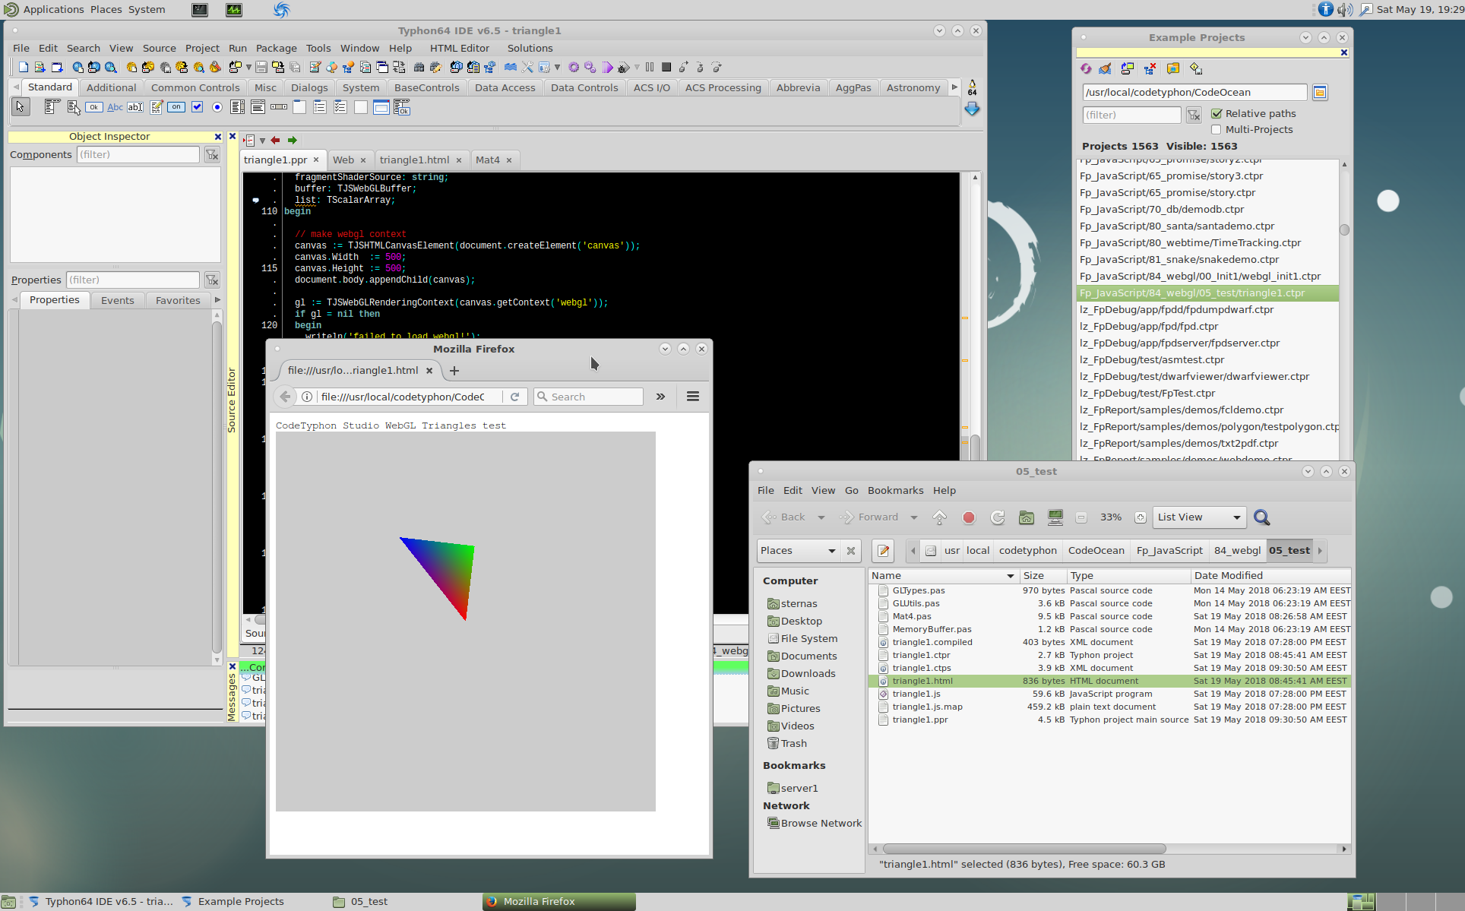The image size is (1465, 911).
Task: Click the red jump back arrow in Source Editor
Action: (x=275, y=141)
